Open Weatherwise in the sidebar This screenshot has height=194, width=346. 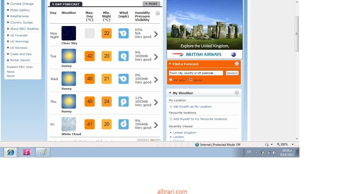click(x=19, y=16)
